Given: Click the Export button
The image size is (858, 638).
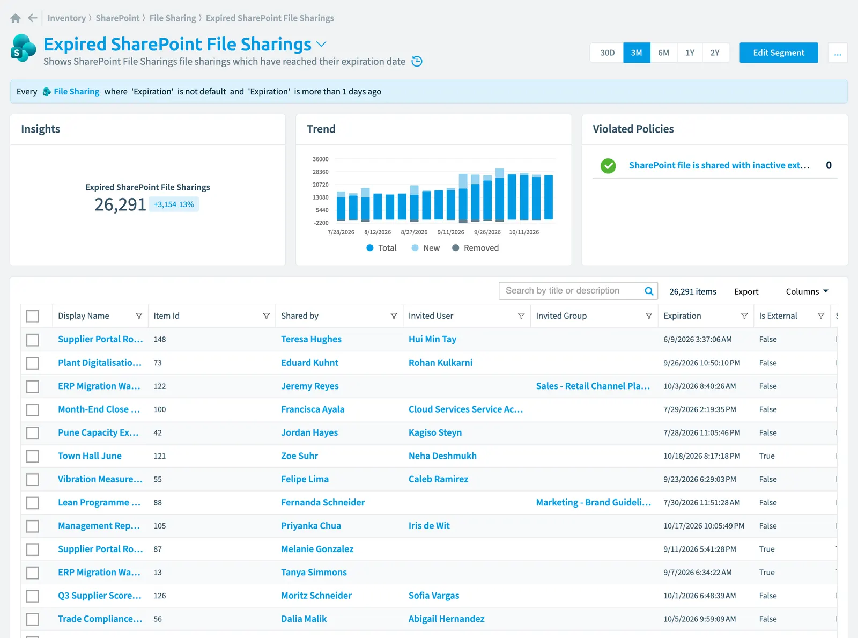Looking at the screenshot, I should [746, 291].
